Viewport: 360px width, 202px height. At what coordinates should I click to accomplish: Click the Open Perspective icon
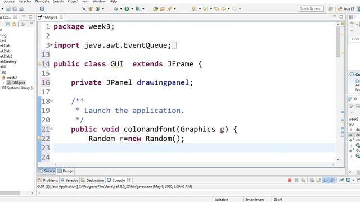pyautogui.click(x=331, y=9)
